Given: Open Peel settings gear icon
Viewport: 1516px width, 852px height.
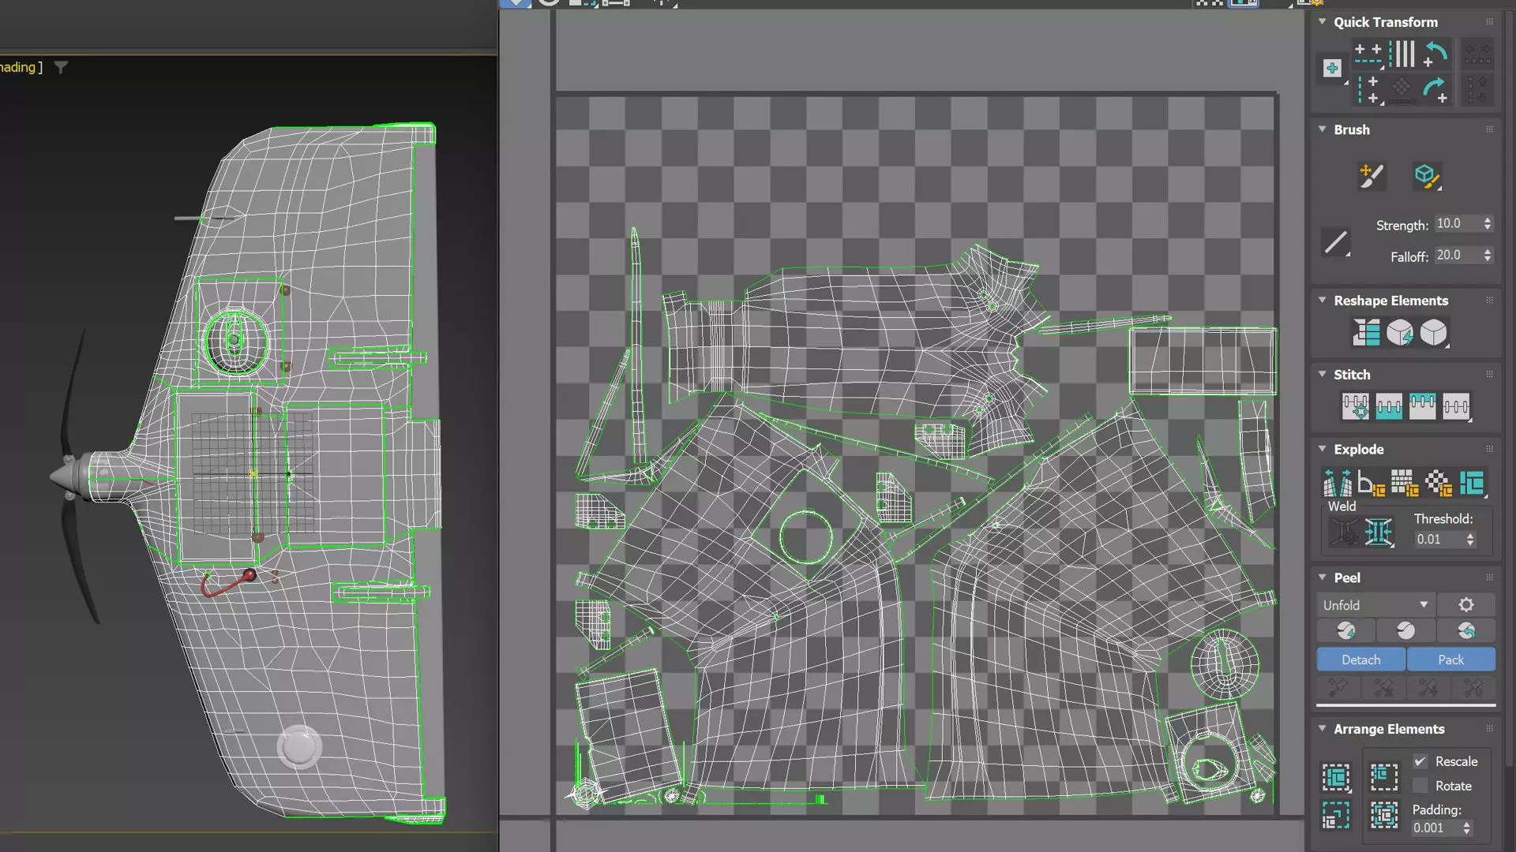Looking at the screenshot, I should click(x=1465, y=605).
